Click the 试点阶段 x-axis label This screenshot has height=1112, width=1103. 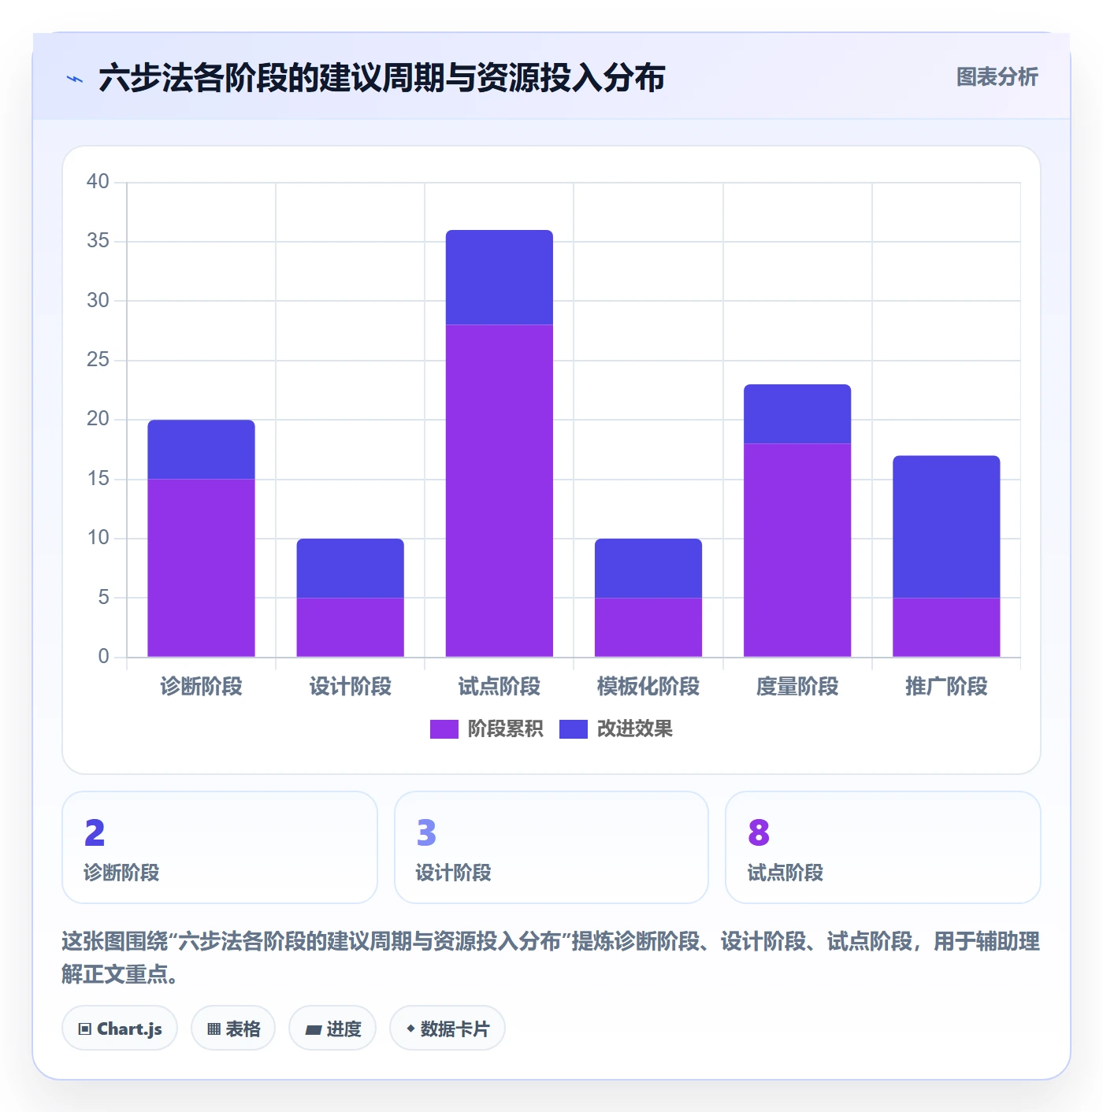coord(500,687)
